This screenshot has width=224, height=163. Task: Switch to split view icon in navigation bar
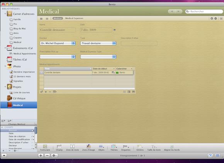47,19
